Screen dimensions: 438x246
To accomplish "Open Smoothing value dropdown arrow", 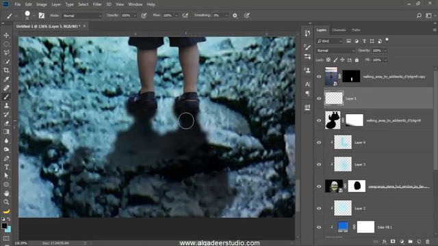I will (227, 16).
